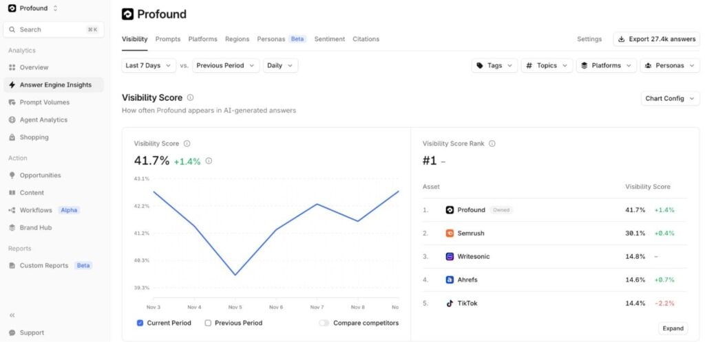Click the info icon beside the Visibility Score heading

click(190, 98)
